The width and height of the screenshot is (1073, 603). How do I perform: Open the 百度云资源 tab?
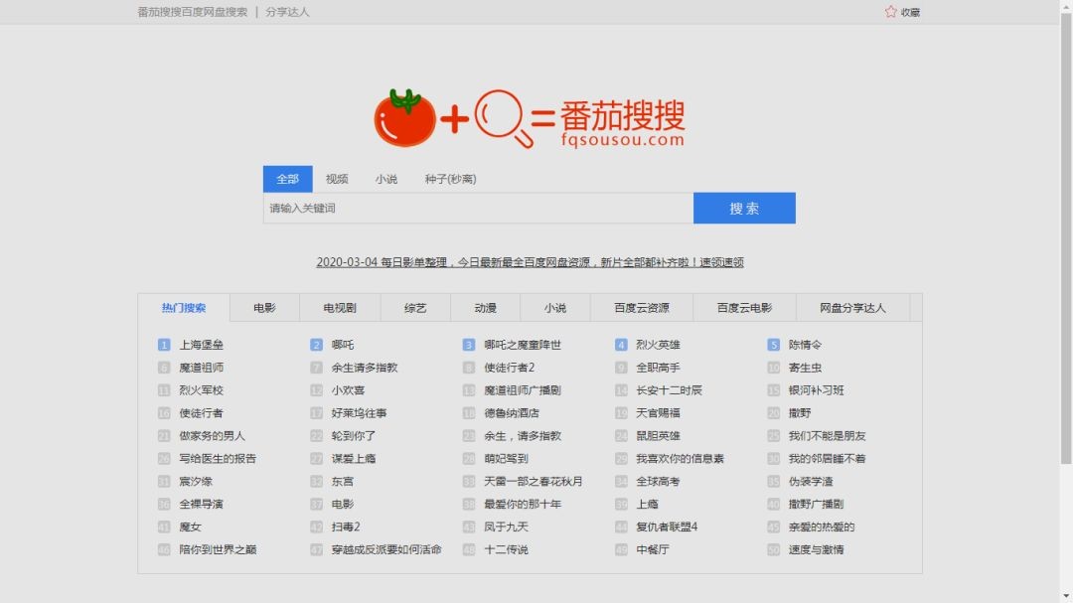pyautogui.click(x=641, y=308)
